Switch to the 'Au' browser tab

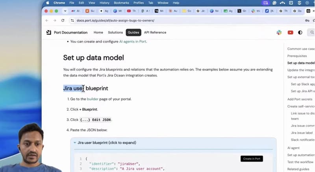pos(173,11)
